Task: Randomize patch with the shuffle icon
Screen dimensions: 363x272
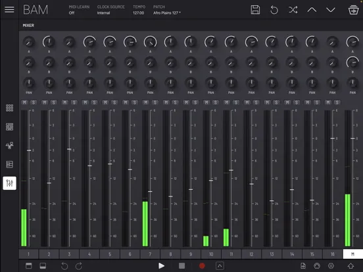Action: (293, 10)
